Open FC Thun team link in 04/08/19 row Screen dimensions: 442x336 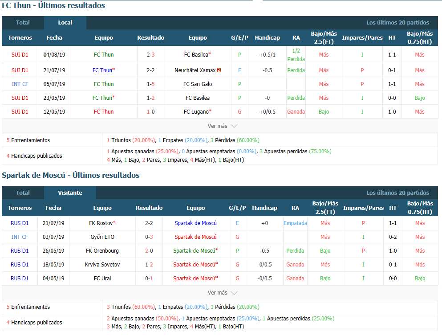pos(104,55)
